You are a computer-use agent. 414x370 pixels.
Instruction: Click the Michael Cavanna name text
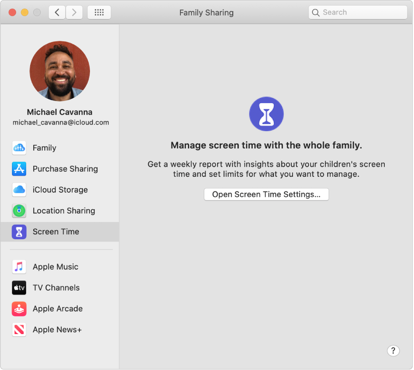[60, 112]
